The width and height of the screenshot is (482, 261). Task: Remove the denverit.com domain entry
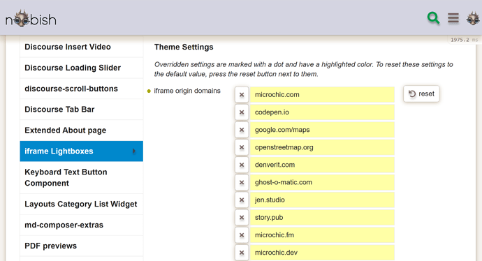click(242, 165)
